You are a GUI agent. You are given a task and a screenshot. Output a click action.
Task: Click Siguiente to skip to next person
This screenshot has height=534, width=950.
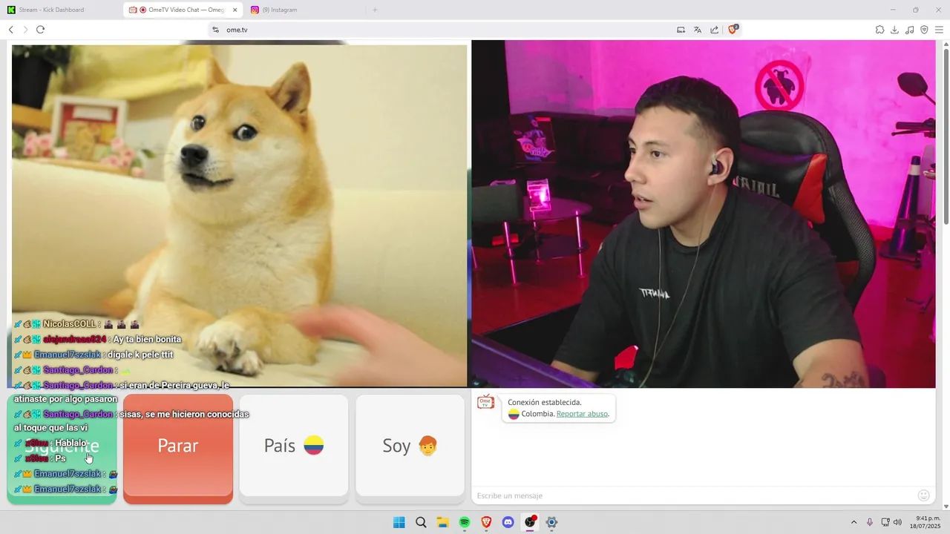tap(62, 449)
